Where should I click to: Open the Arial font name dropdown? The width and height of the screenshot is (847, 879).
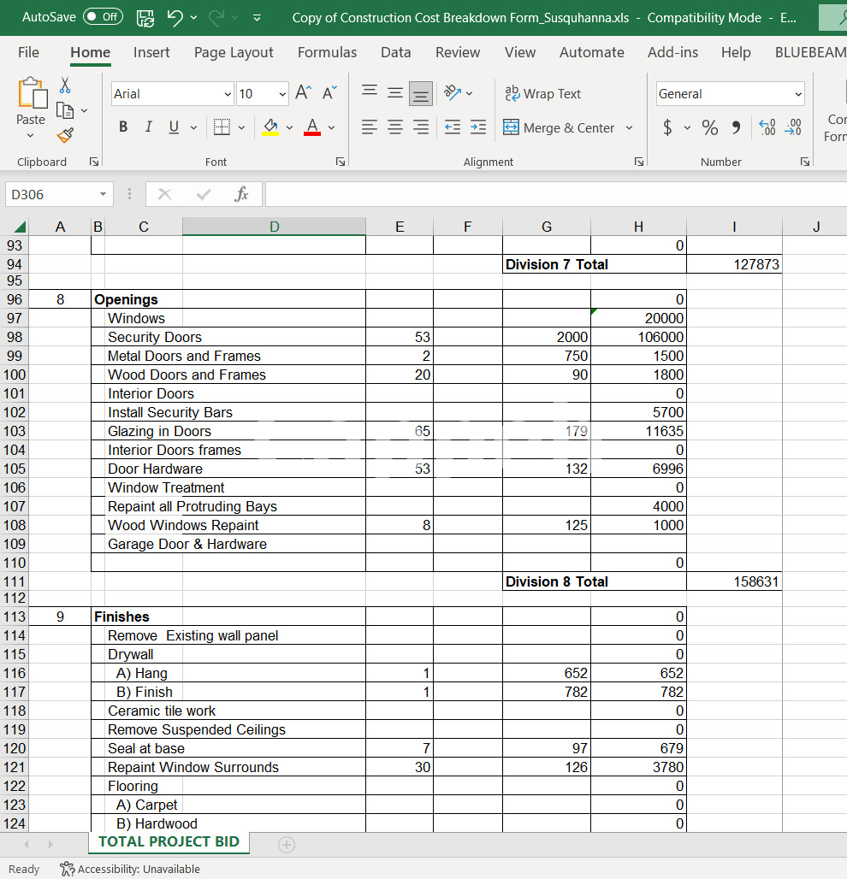tap(228, 94)
